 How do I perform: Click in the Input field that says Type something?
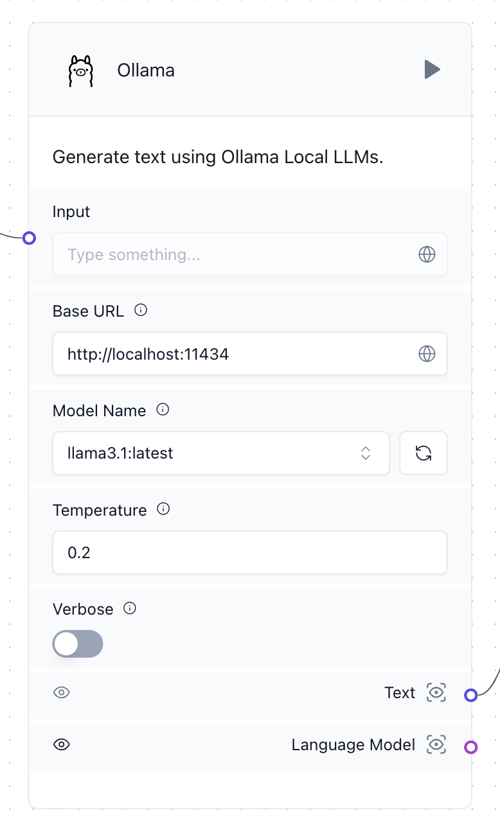tap(250, 254)
